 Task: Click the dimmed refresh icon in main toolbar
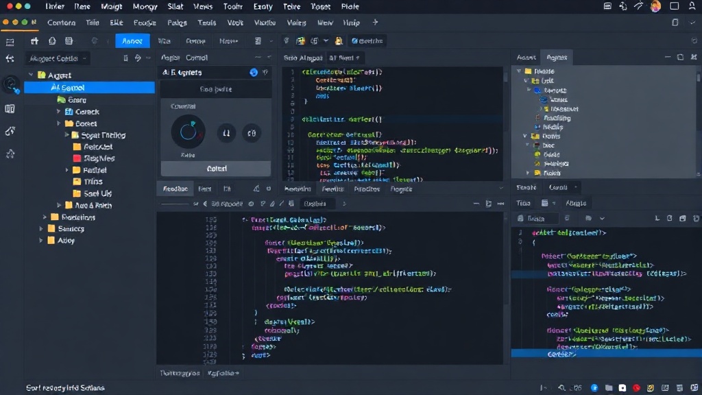[x=95, y=40]
